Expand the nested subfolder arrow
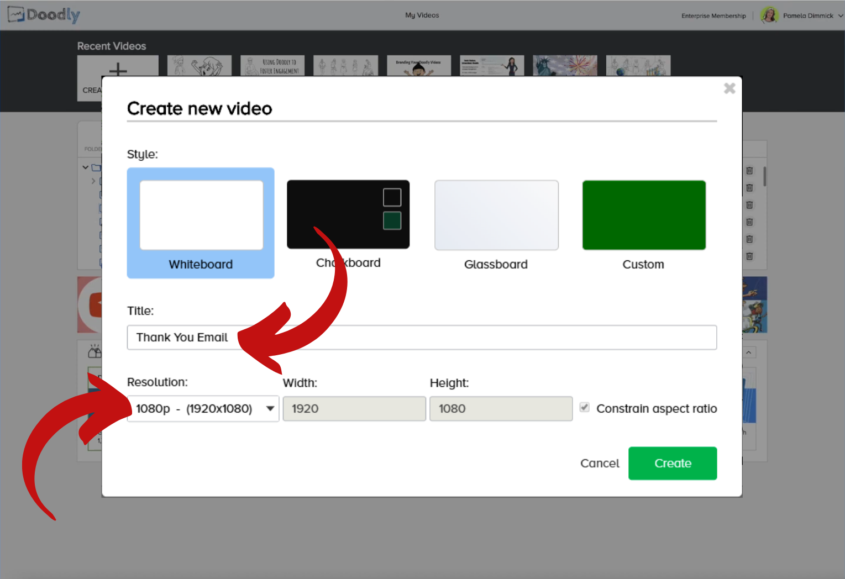The width and height of the screenshot is (845, 579). pos(93,181)
